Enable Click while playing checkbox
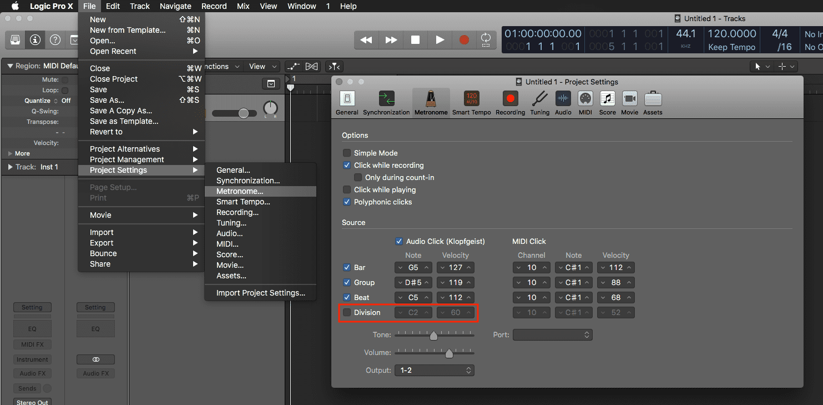Image resolution: width=823 pixels, height=405 pixels. click(x=347, y=189)
